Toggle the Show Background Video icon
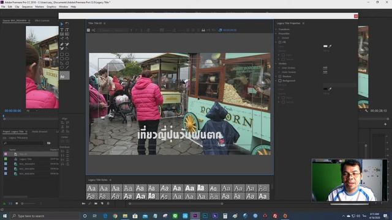The height and width of the screenshot is (220, 392). (x=221, y=30)
